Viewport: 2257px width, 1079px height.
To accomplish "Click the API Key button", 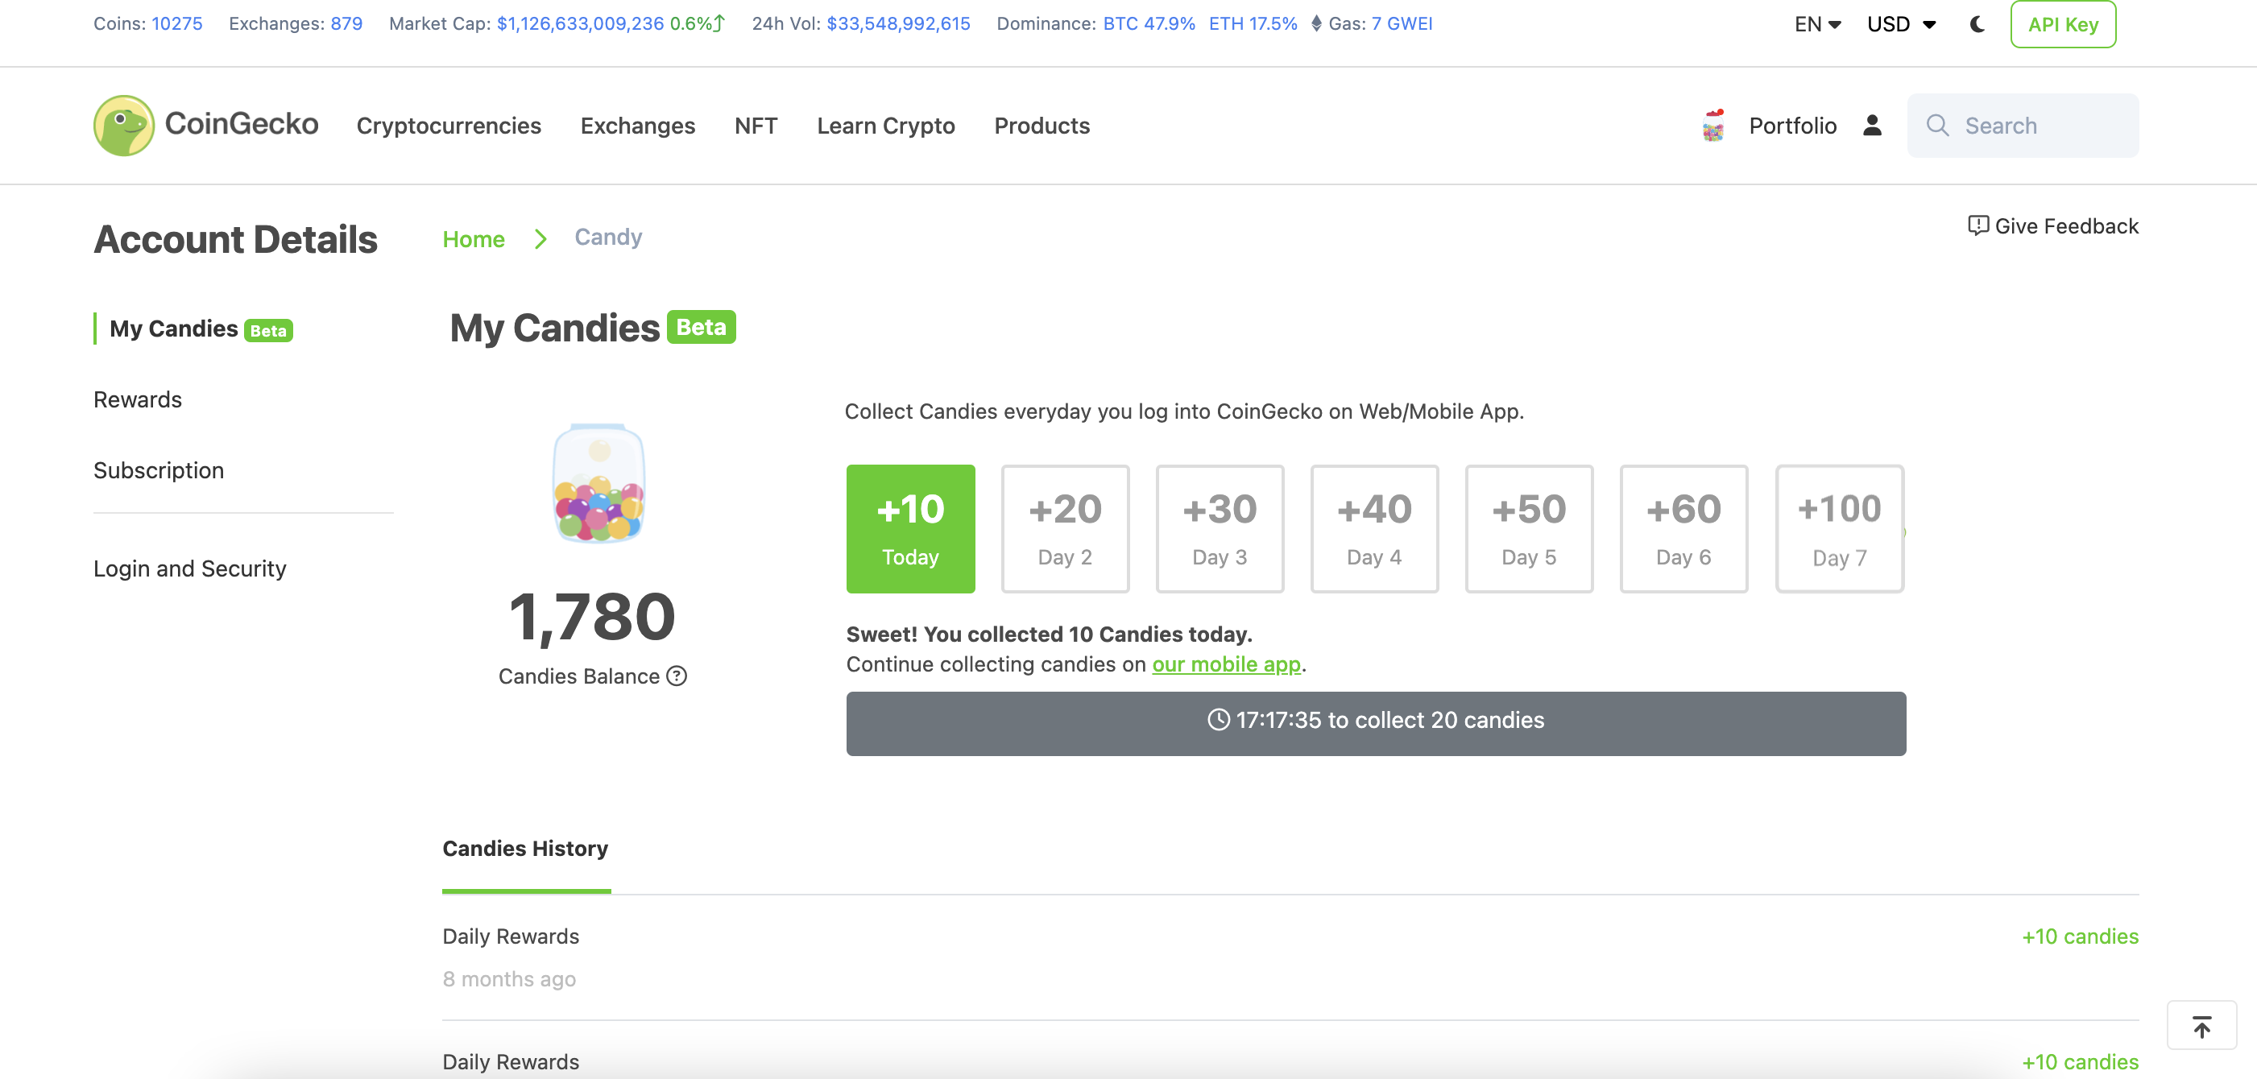I will point(2063,24).
